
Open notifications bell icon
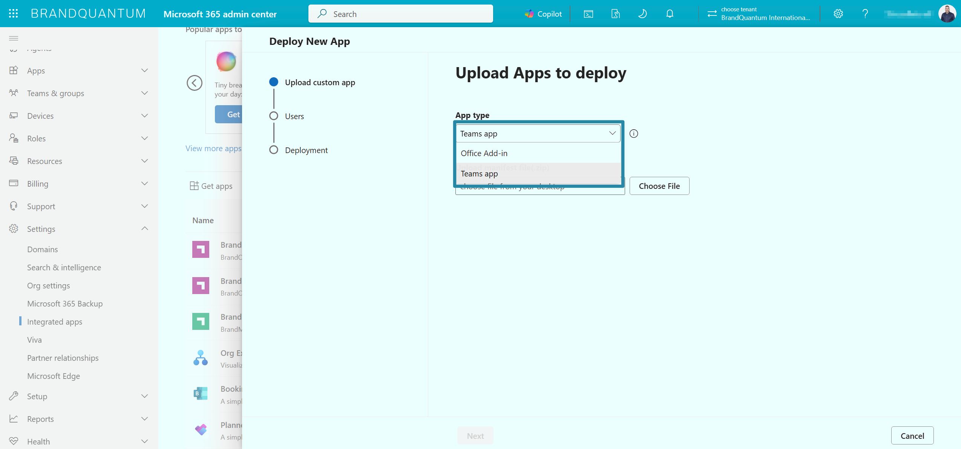[670, 14]
